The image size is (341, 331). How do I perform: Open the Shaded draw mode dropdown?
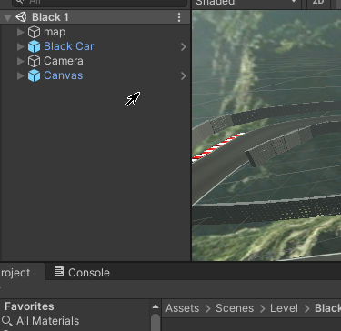click(246, 3)
